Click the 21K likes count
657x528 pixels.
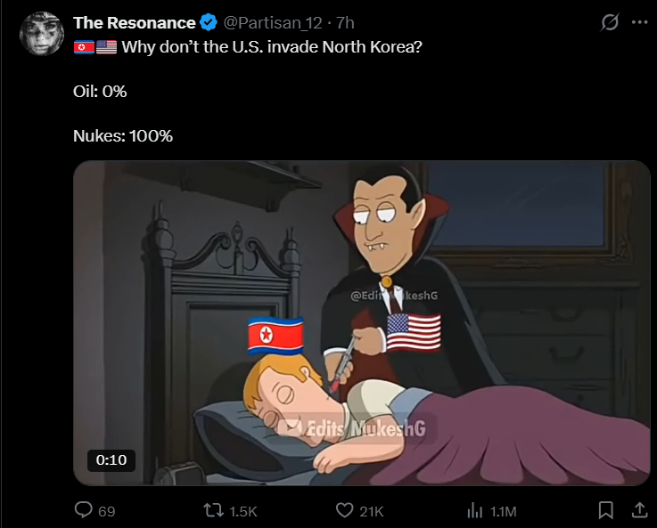coord(371,511)
